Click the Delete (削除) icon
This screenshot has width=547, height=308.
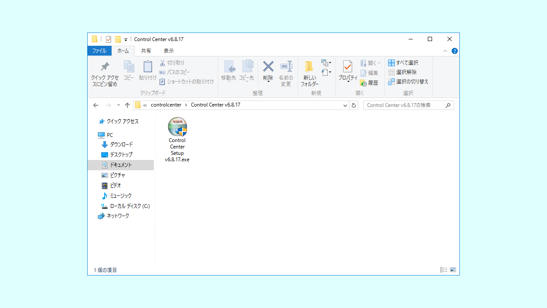pos(268,67)
